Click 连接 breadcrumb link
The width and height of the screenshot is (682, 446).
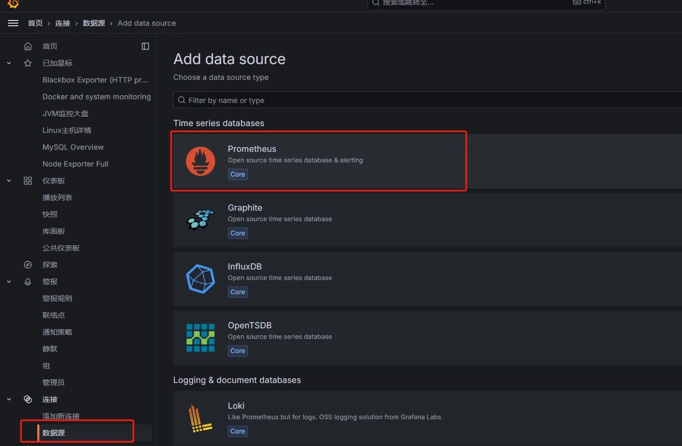coord(62,23)
